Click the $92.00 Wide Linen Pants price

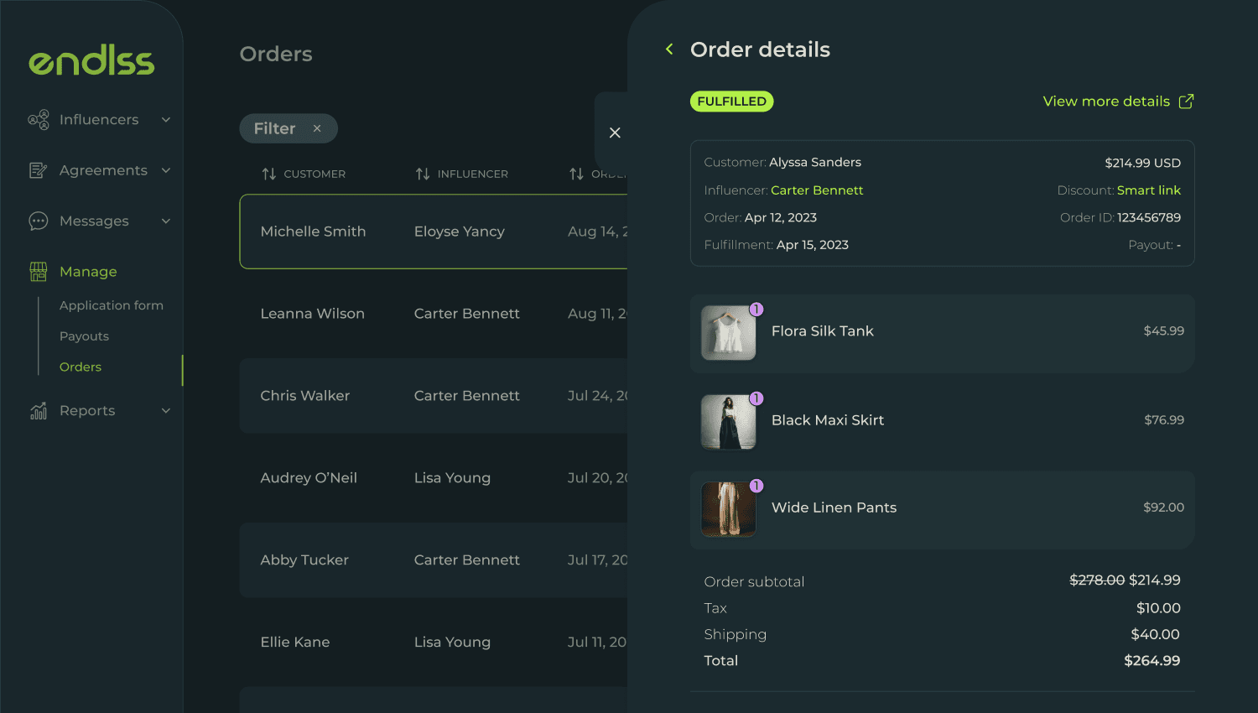pos(1164,507)
